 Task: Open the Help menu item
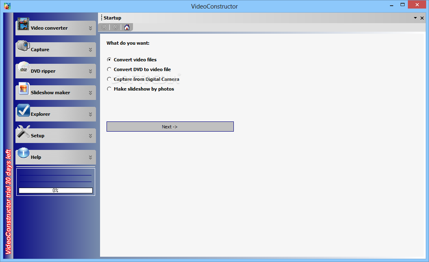[56, 157]
